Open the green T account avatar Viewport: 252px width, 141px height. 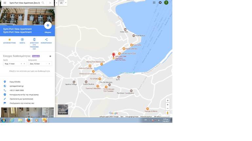coord(166,3)
